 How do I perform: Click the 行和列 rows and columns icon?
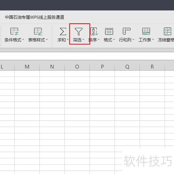tap(127, 31)
